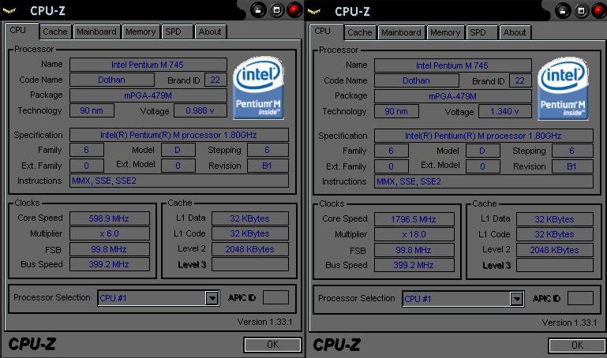
Task: Click voltage value 1.340 v
Action: (x=504, y=111)
